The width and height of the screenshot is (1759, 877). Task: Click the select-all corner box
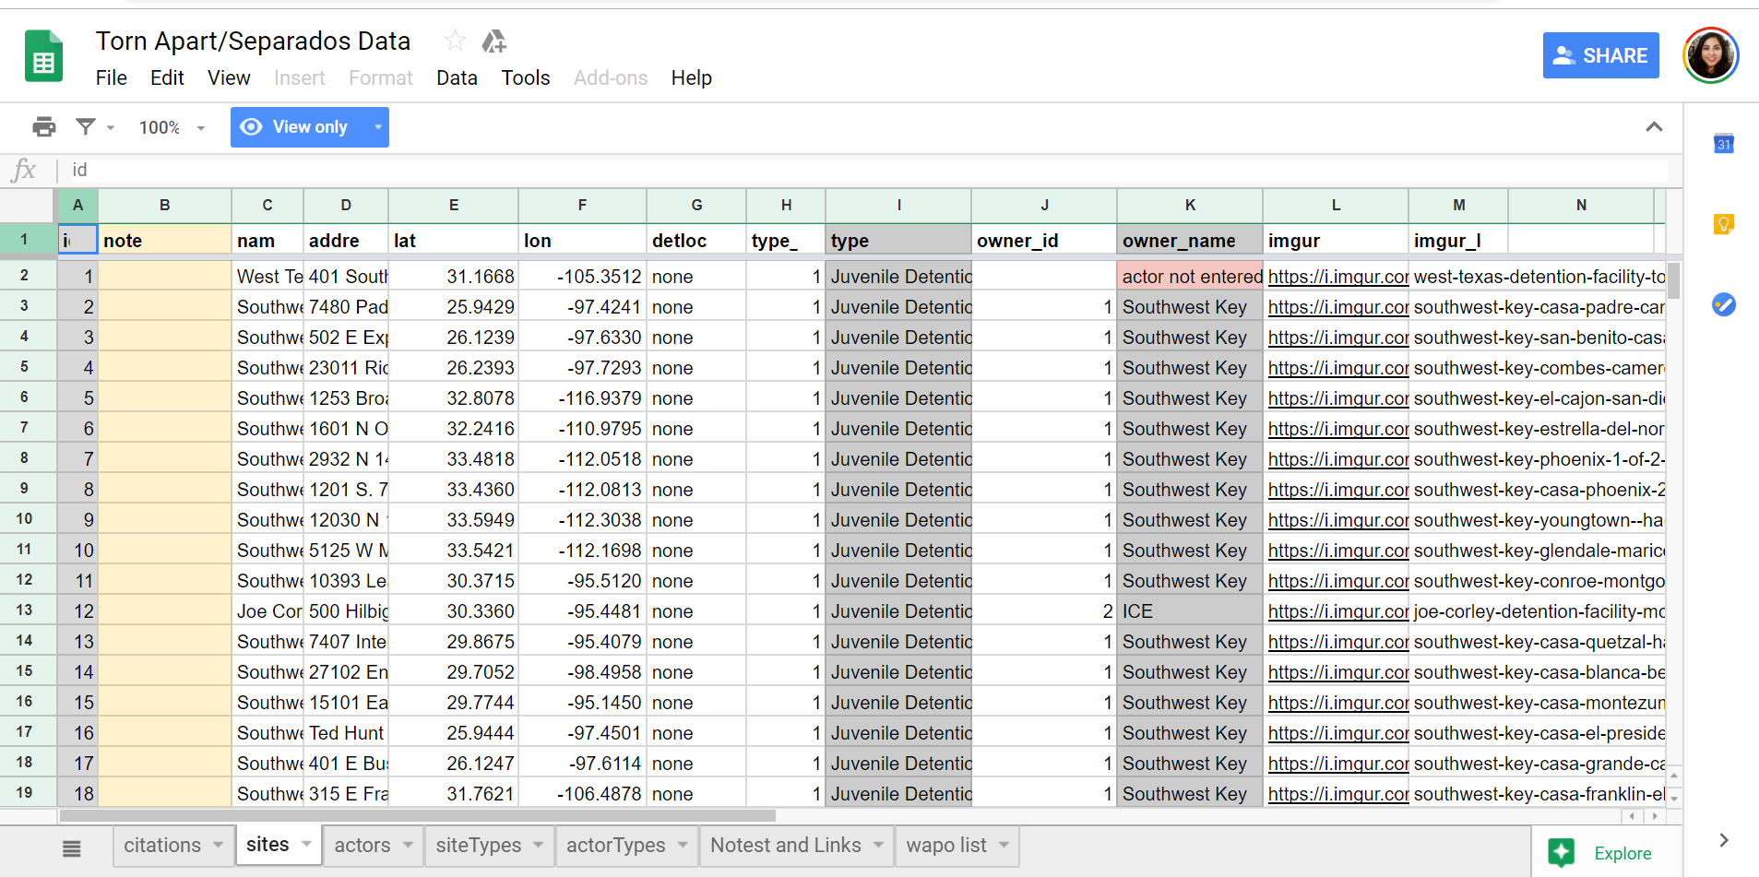(x=27, y=206)
